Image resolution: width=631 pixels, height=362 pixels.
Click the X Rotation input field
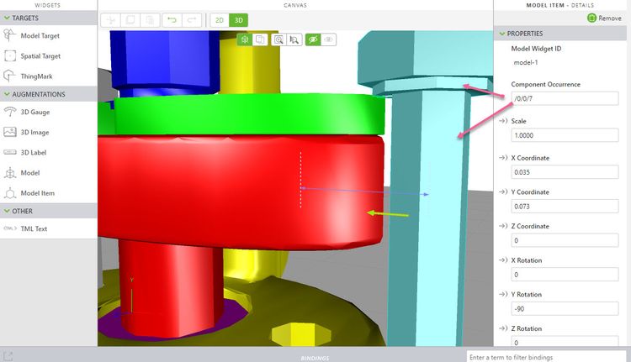point(565,275)
